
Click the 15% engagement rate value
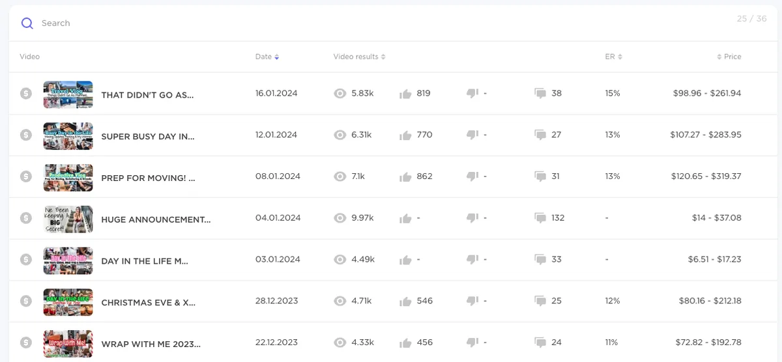click(613, 94)
